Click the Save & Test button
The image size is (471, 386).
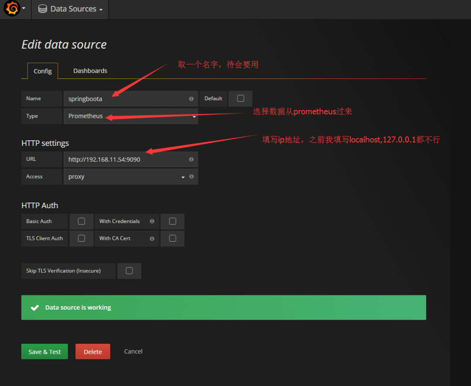click(44, 352)
